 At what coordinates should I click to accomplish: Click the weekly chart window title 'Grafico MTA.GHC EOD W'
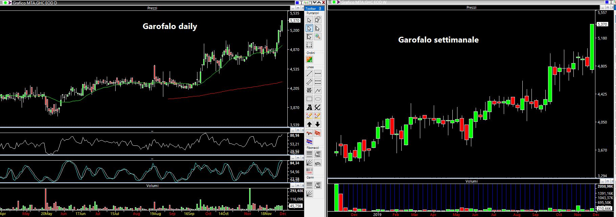364,2
